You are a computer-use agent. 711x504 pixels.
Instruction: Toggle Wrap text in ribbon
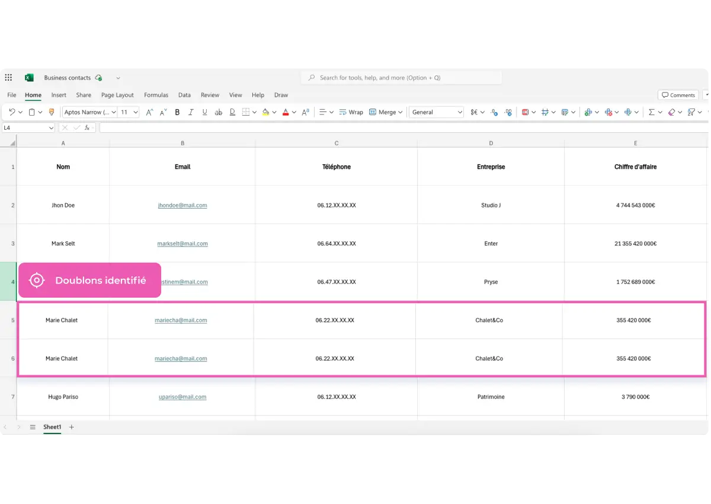click(x=351, y=112)
